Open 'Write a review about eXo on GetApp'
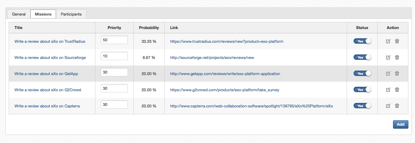This screenshot has height=143, width=415. click(x=46, y=74)
